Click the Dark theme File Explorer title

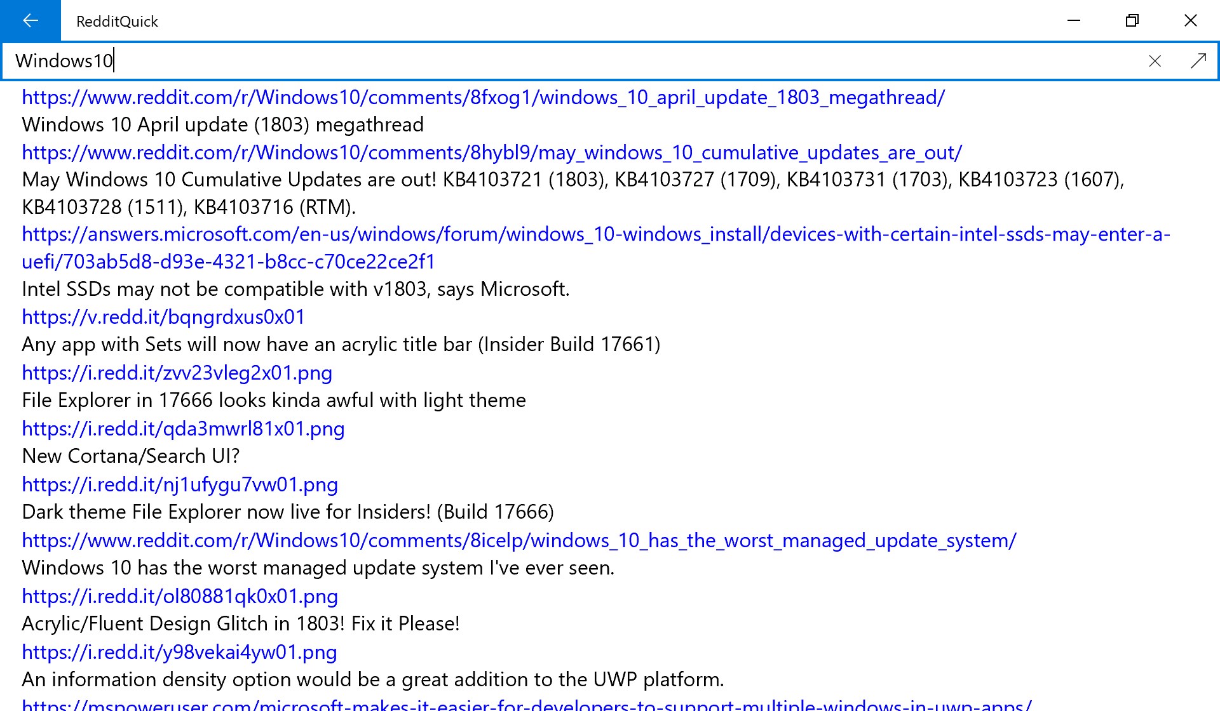pyautogui.click(x=287, y=512)
